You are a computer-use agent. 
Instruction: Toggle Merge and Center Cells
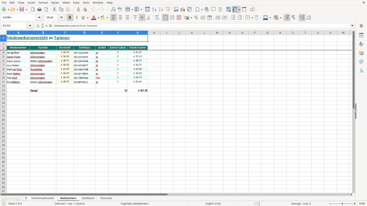(165, 18)
